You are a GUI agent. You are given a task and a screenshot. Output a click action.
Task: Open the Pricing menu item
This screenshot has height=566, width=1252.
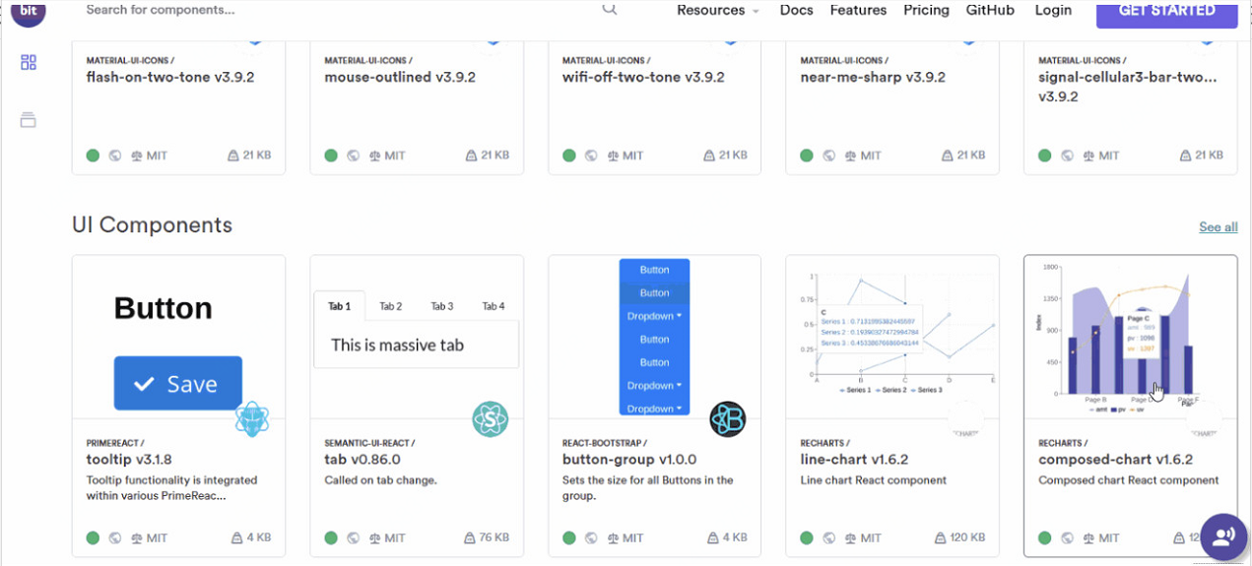pos(926,10)
